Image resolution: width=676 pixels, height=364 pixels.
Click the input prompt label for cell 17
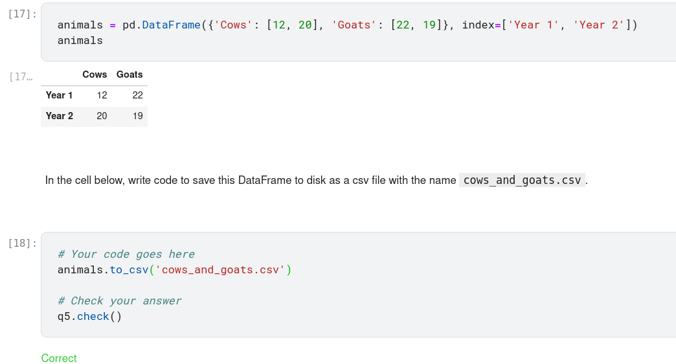click(23, 14)
